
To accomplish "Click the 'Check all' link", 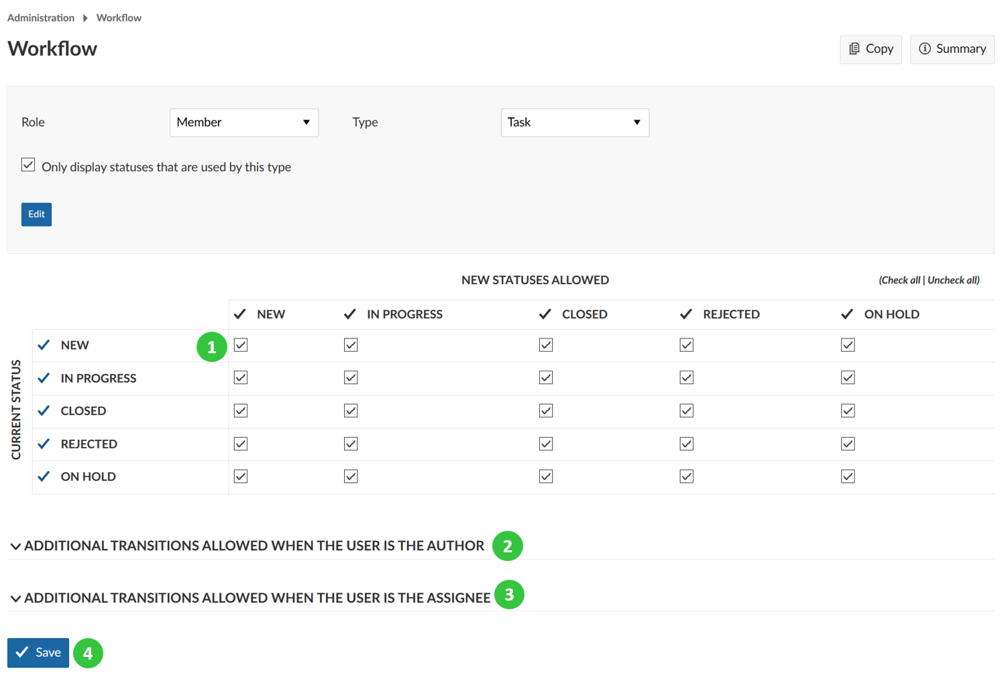I will coord(899,280).
